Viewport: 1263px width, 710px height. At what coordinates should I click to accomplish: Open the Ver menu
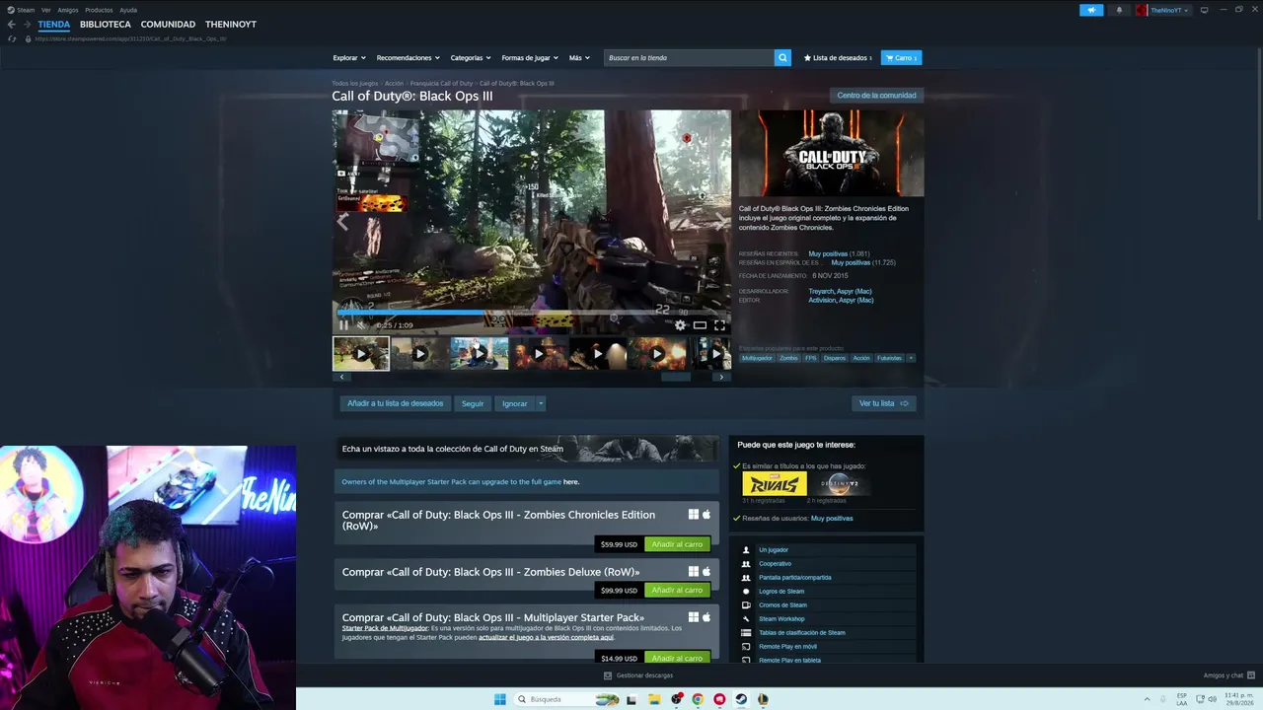click(45, 10)
